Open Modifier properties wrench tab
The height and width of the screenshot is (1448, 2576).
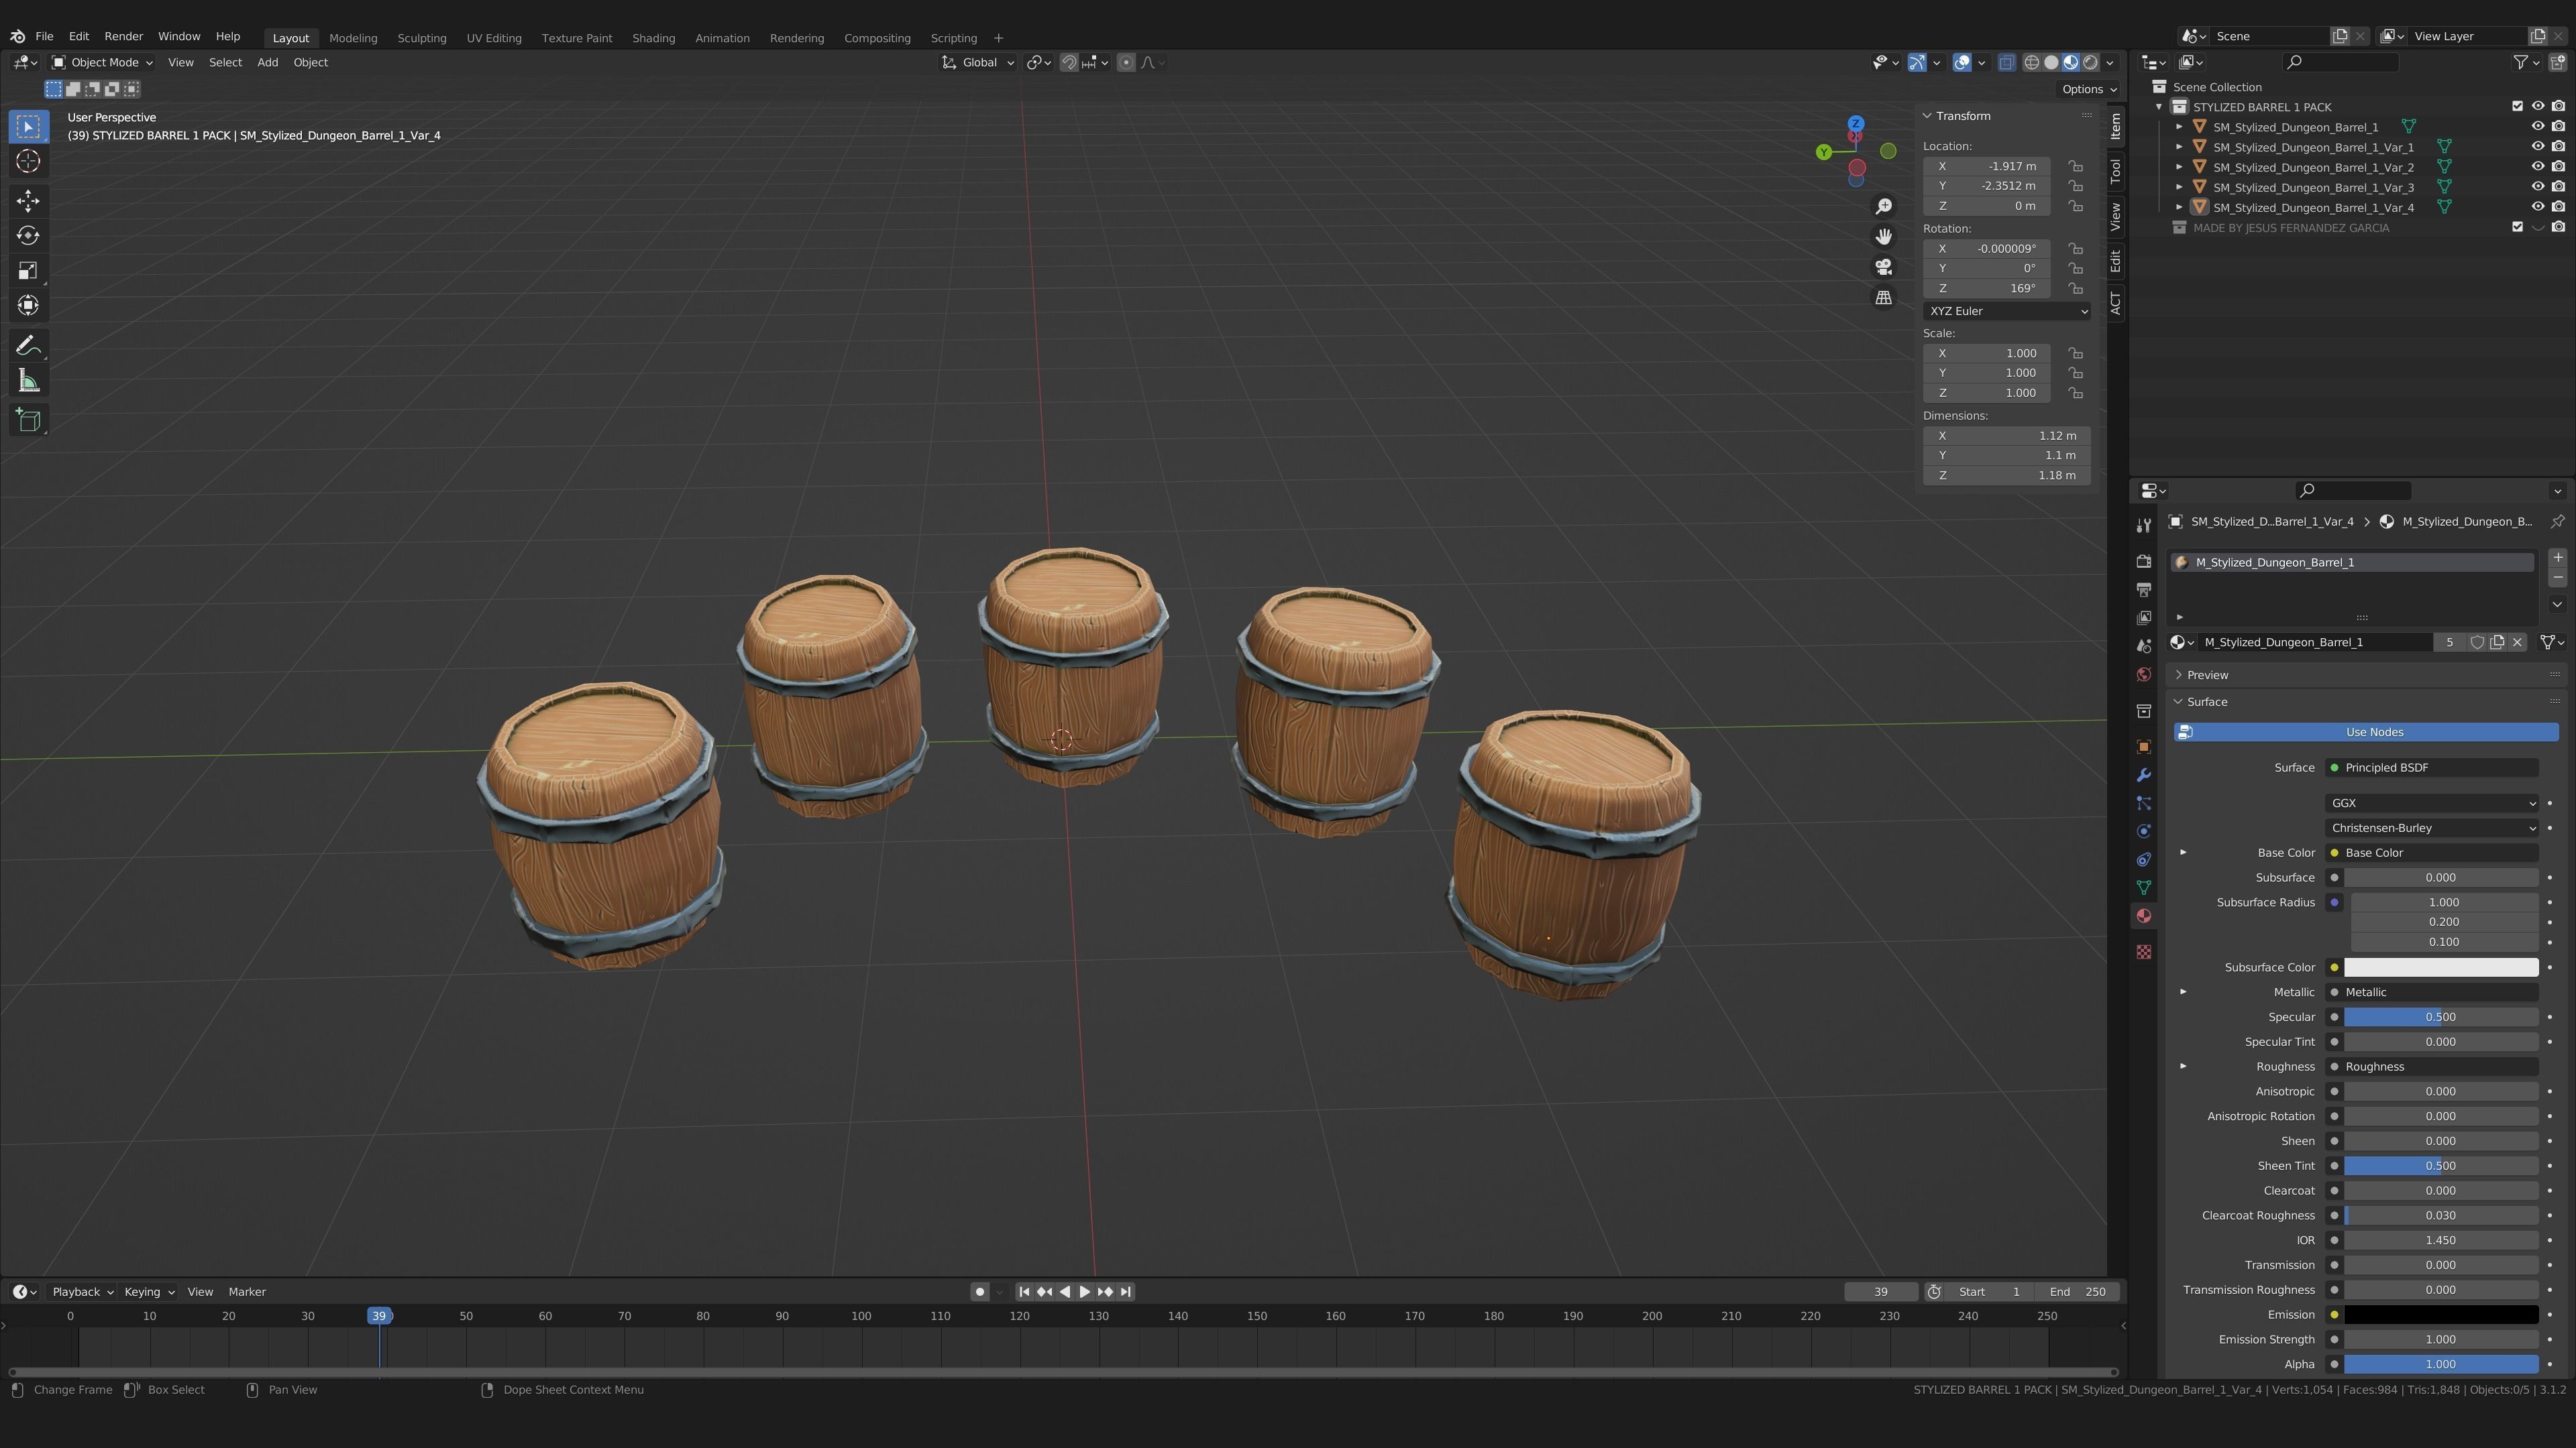[x=2143, y=776]
